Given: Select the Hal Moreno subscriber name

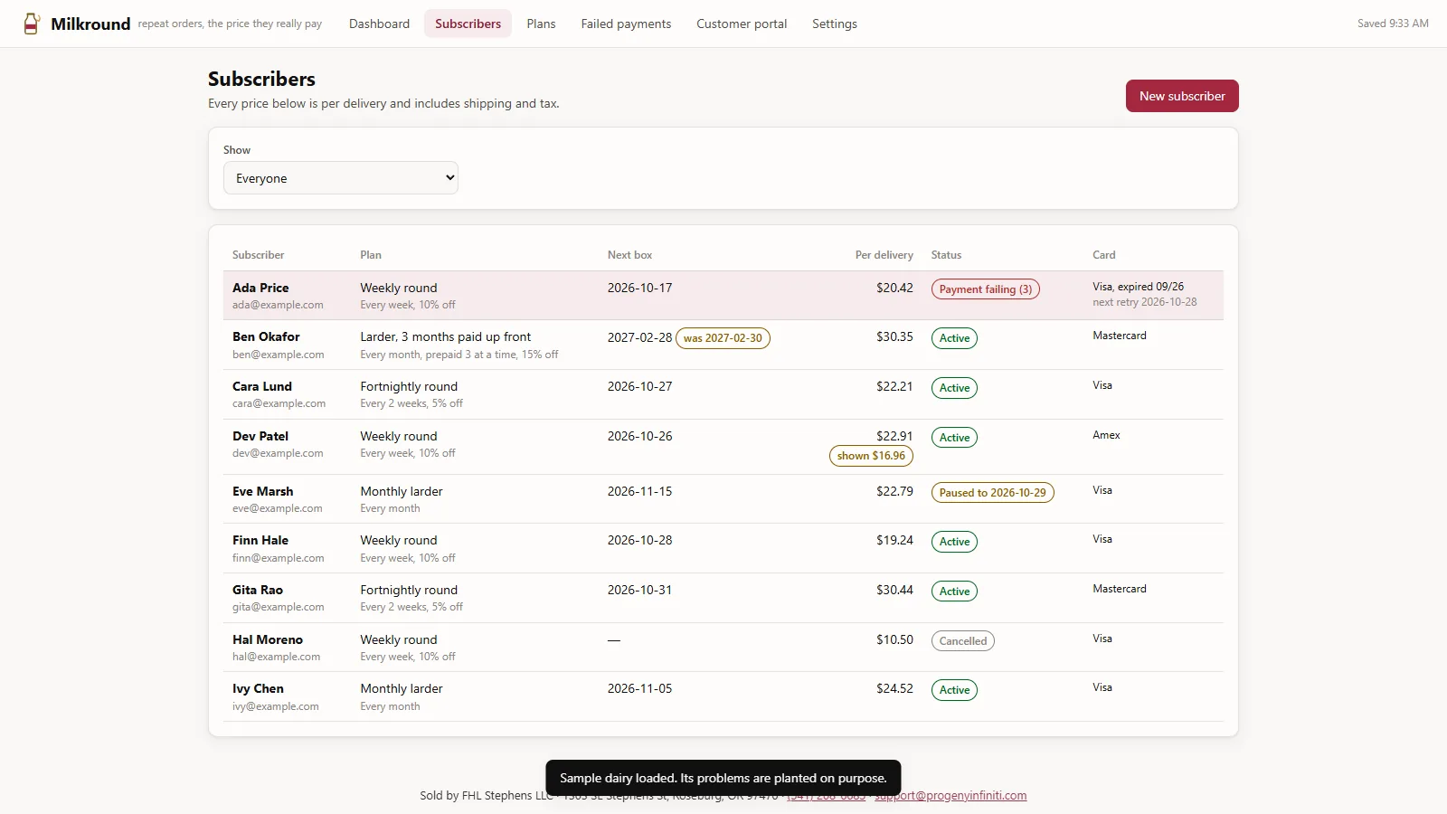Looking at the screenshot, I should coord(268,639).
